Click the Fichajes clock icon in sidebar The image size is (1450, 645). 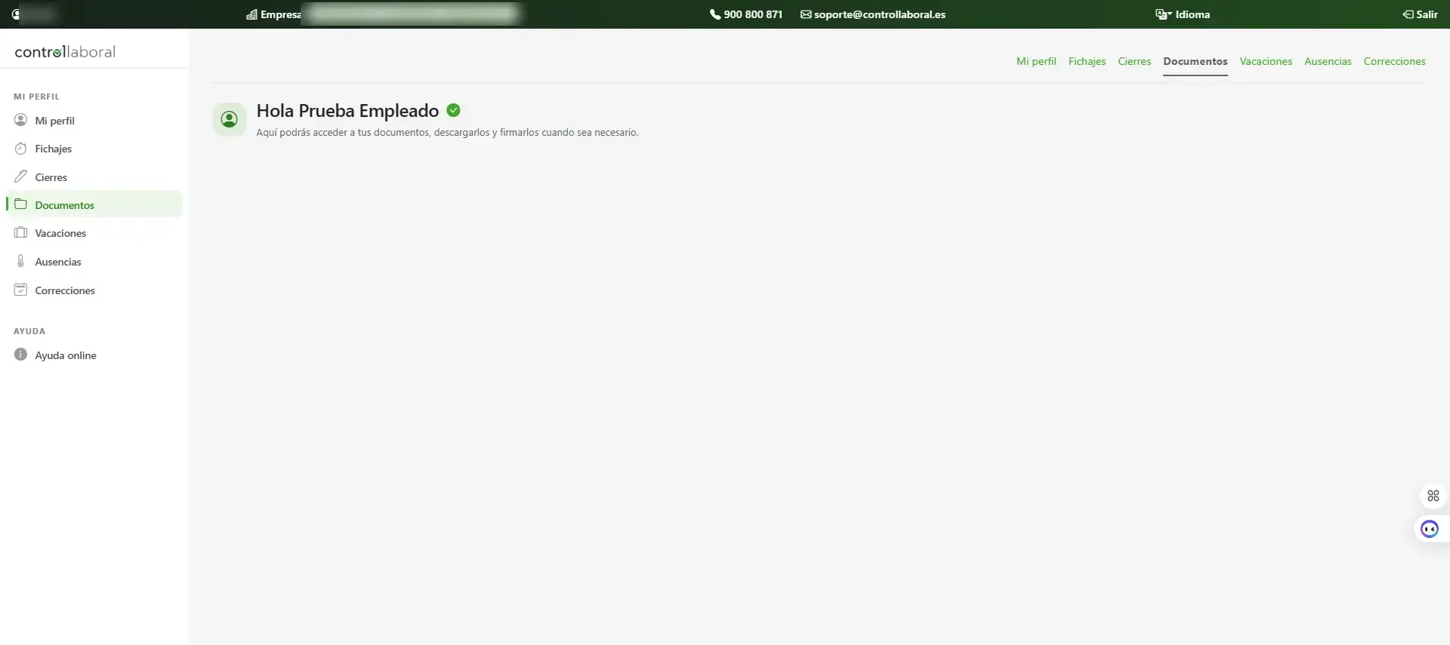coord(20,149)
